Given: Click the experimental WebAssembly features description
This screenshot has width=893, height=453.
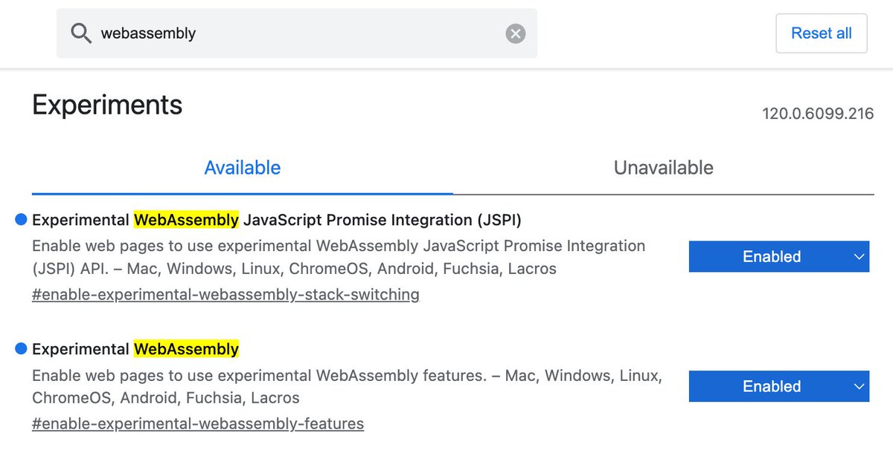Looking at the screenshot, I should [346, 386].
